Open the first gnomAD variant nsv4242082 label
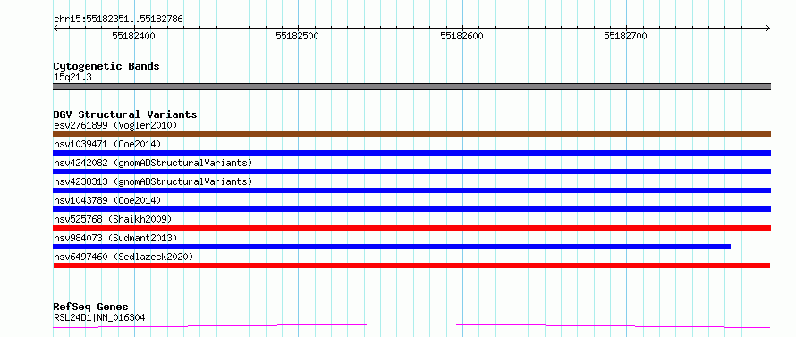Image resolution: width=796 pixels, height=337 pixels. point(153,163)
